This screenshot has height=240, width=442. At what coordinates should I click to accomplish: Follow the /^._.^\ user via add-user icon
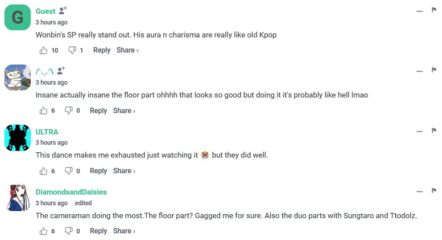pyautogui.click(x=61, y=70)
